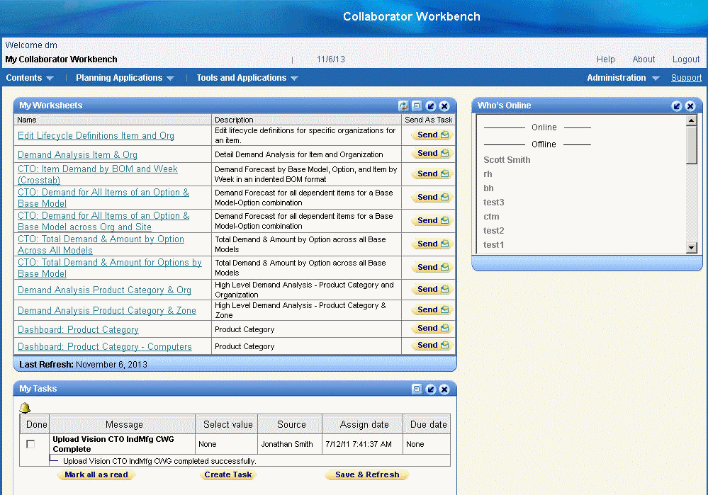Open Demand Analysis Item & Org worksheet
Screen dimensions: 708x495
[77, 155]
